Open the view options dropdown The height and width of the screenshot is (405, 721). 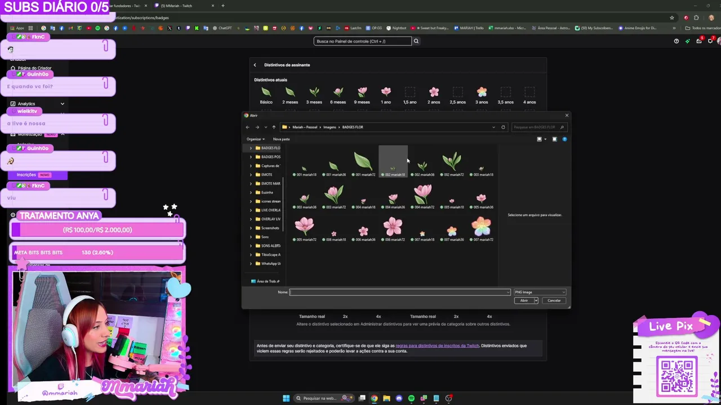tap(545, 139)
